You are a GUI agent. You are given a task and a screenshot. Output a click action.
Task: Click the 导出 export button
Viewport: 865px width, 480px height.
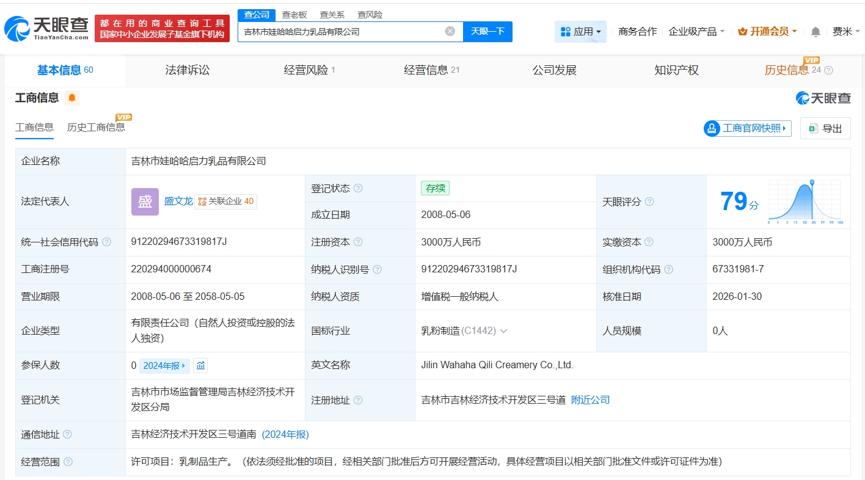825,128
